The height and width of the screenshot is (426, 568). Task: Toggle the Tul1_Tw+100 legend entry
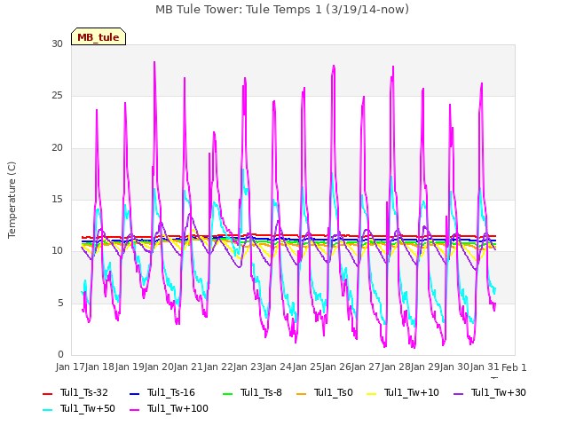click(169, 408)
